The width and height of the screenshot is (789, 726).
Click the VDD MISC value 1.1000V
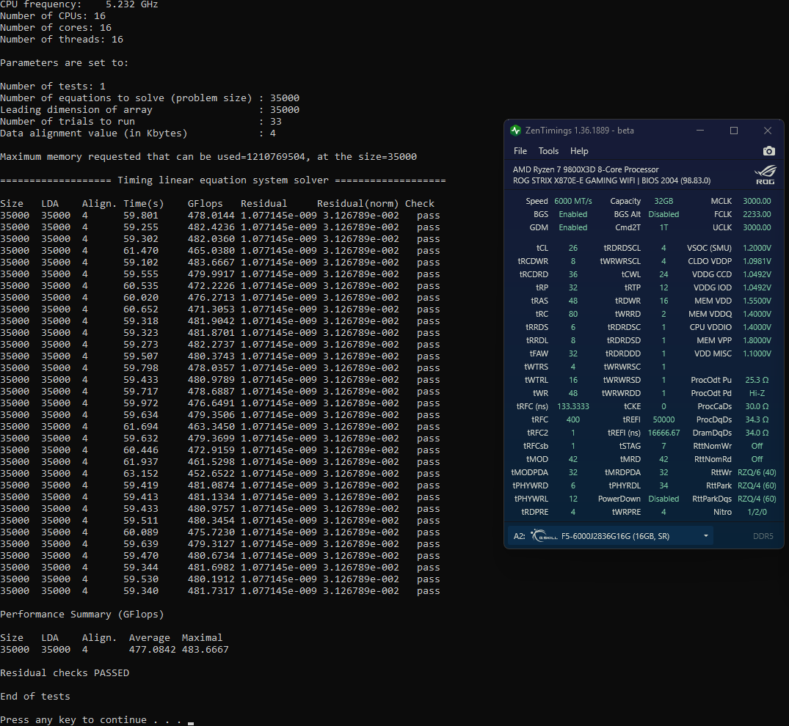click(x=757, y=353)
